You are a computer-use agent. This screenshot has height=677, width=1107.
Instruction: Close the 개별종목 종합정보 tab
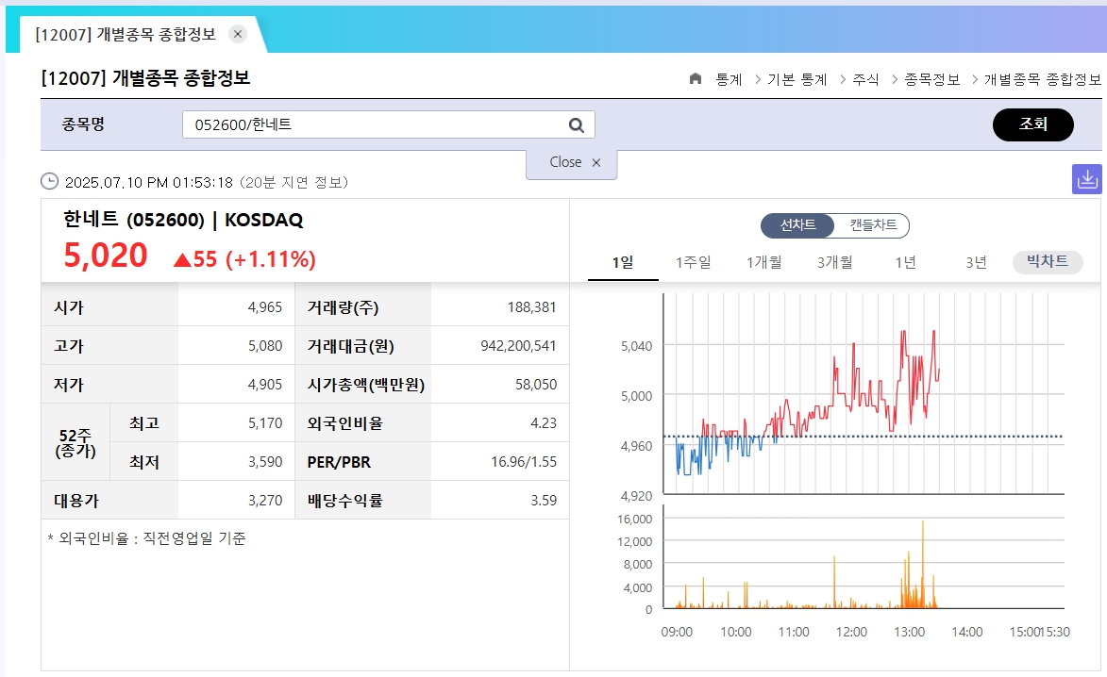tap(238, 34)
